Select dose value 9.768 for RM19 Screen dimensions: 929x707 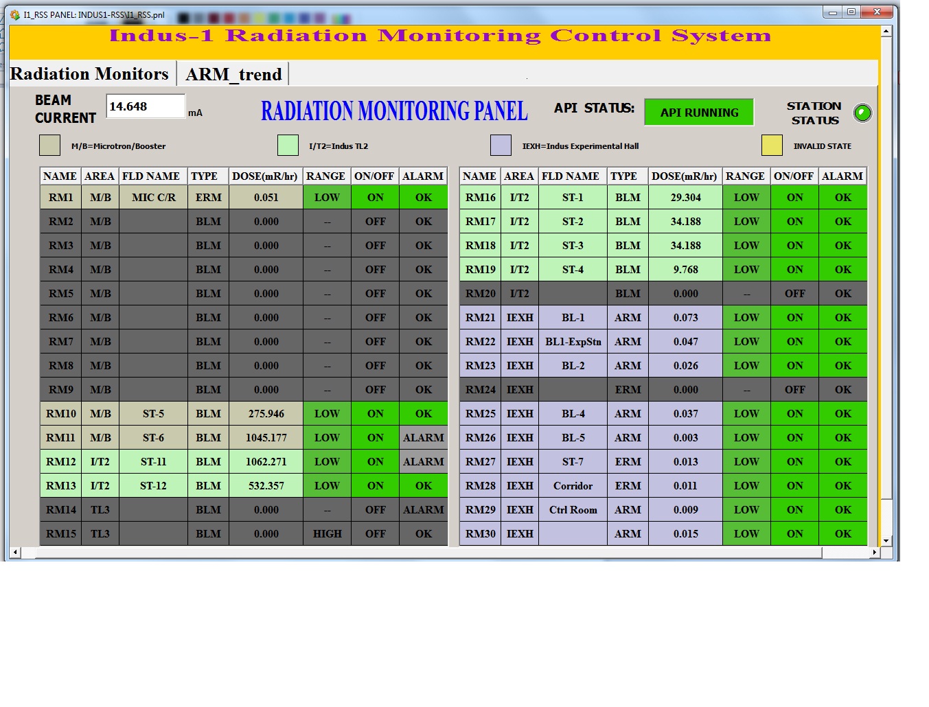[685, 269]
